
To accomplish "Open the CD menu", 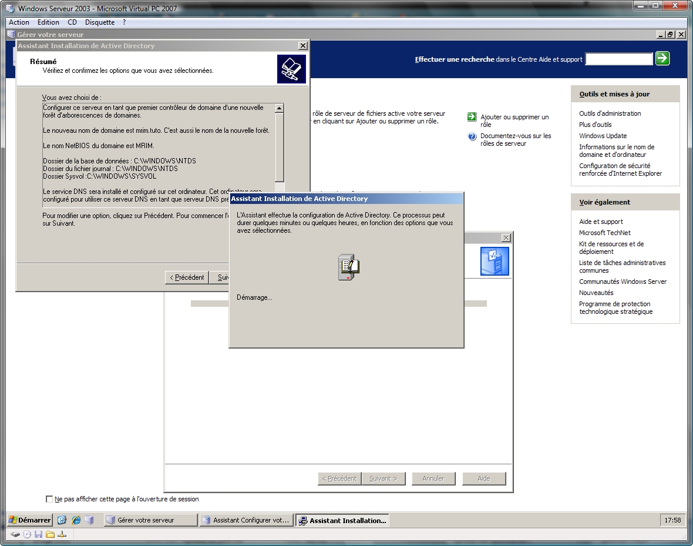I will coord(72,22).
